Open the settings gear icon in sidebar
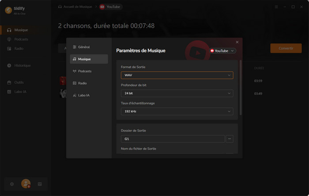Viewport: 309px width, 196px height. point(12,184)
